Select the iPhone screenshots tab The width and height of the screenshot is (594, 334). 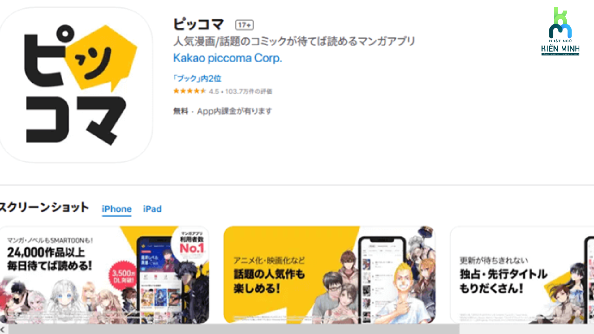coord(117,209)
